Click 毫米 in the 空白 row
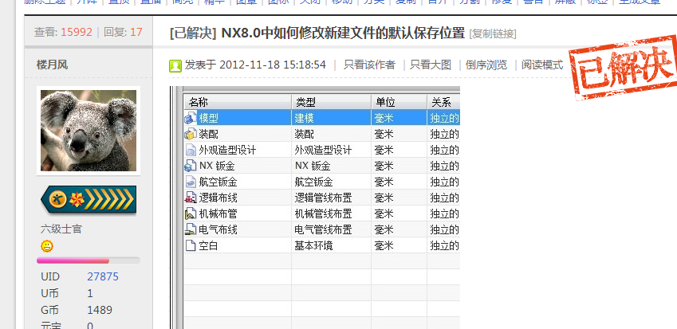Screen dimensions: 677x329 point(384,245)
